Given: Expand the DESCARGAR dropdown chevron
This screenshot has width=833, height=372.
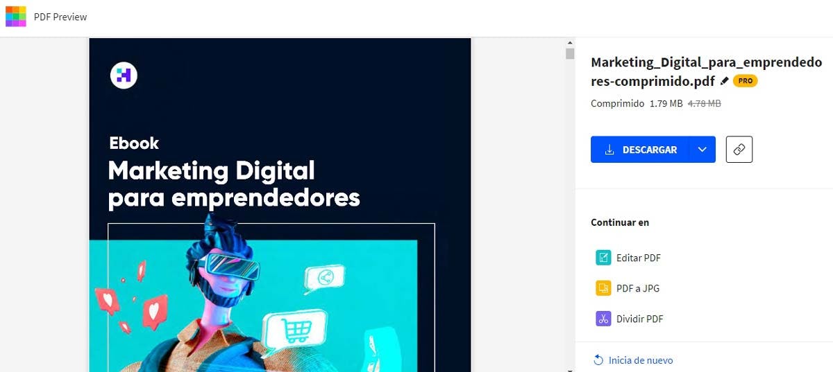Looking at the screenshot, I should 702,150.
